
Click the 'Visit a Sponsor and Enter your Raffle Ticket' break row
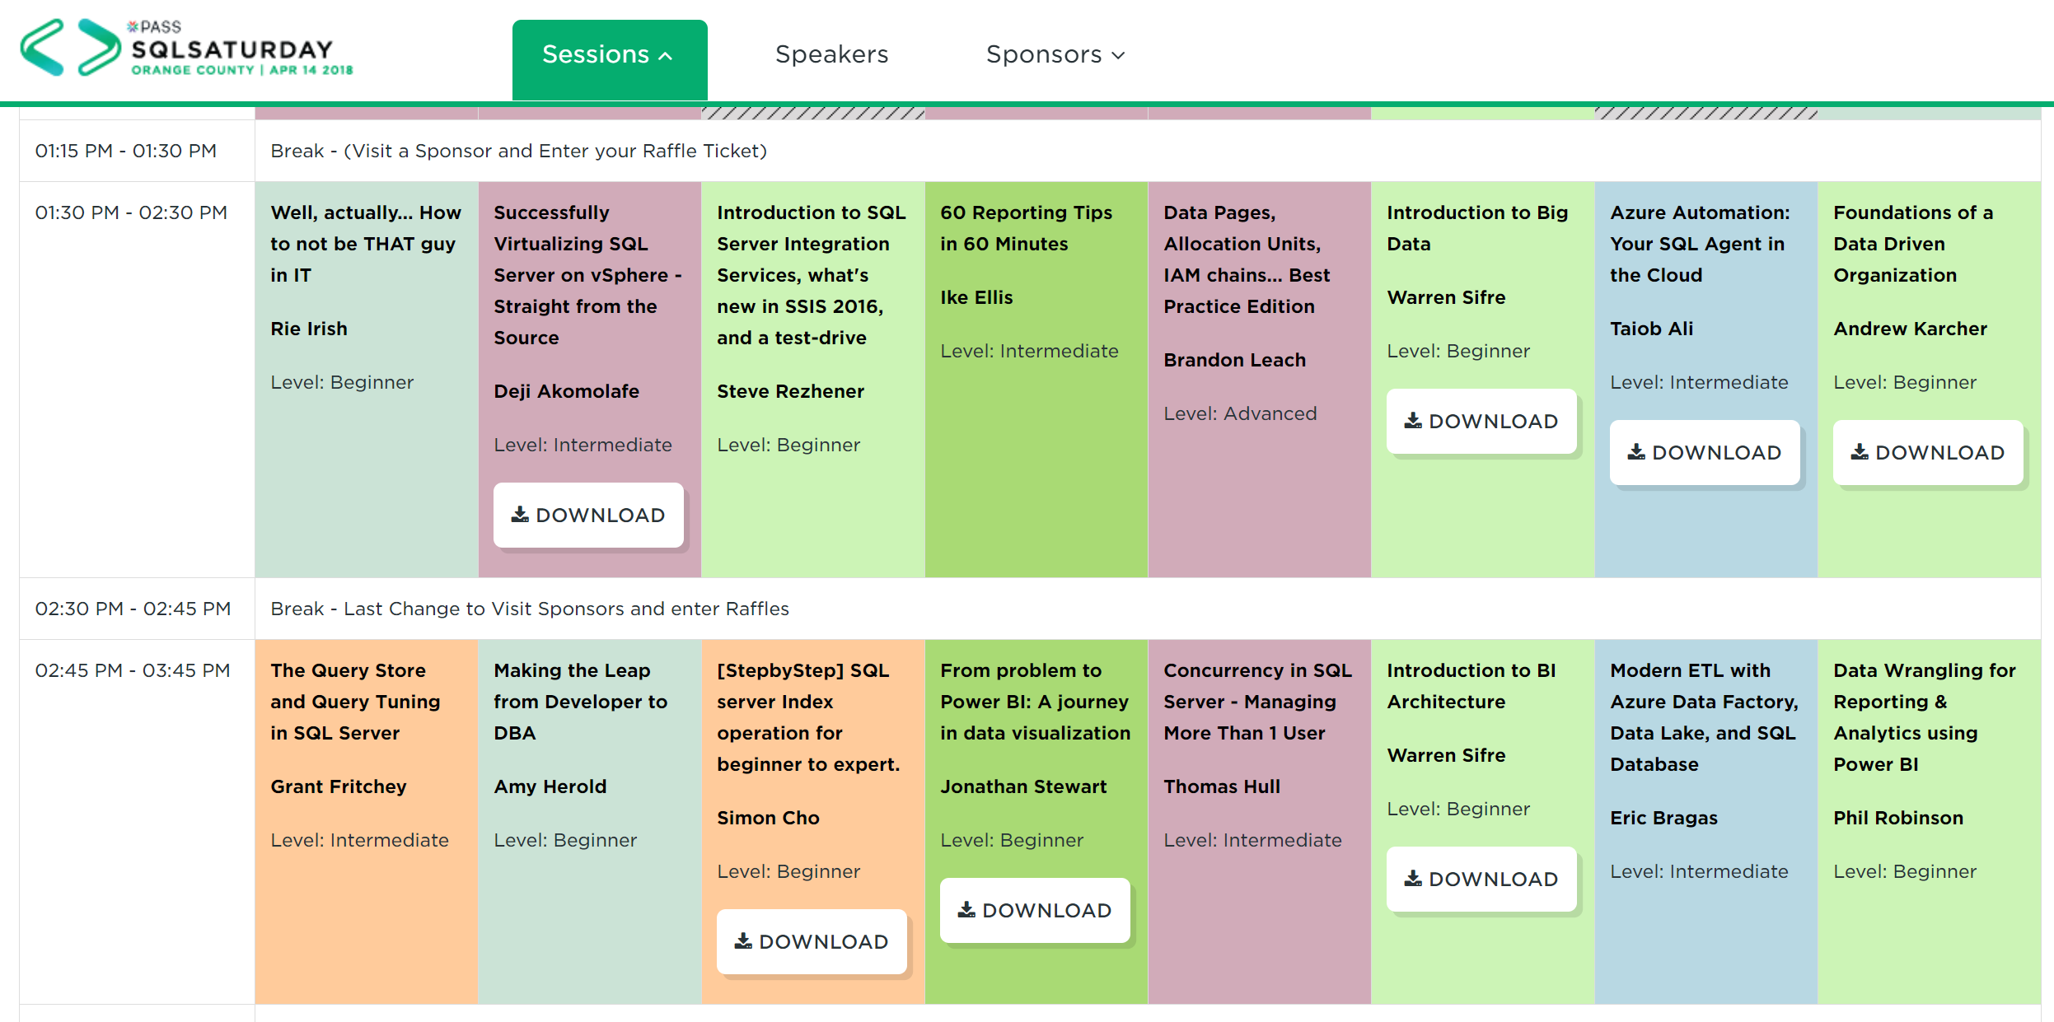1148,151
